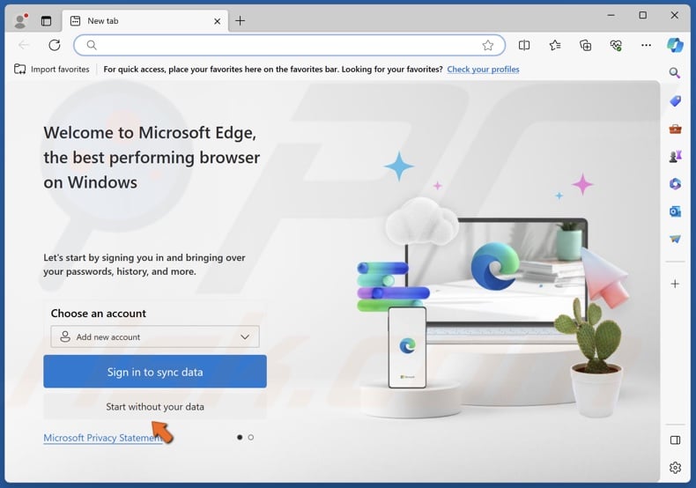Open the Favorites list icon
Screen dimensions: 696x488
(x=555, y=45)
